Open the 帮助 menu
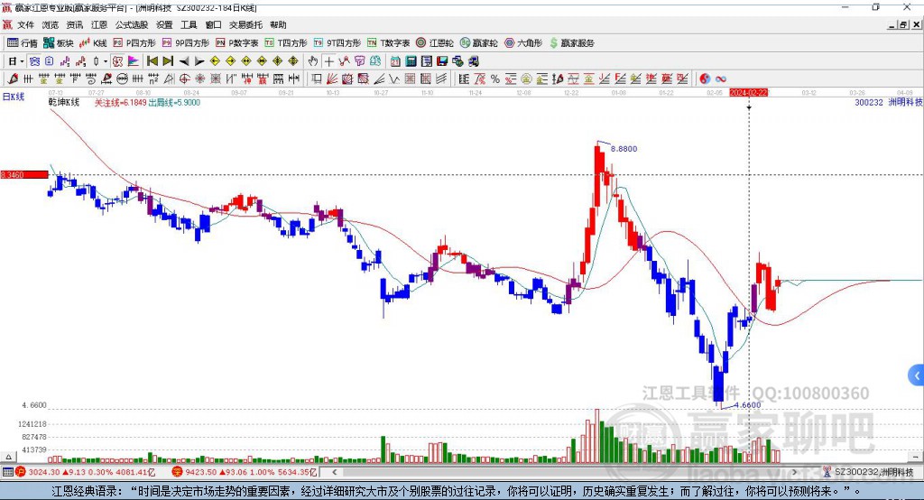924x500 pixels. coord(278,24)
